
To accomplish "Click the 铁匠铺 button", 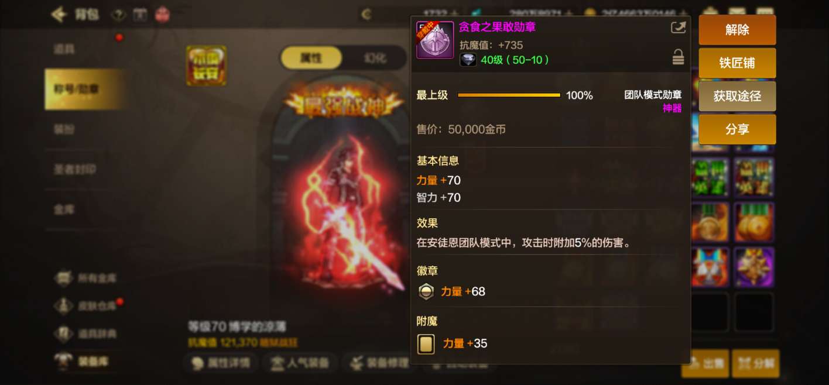I will pos(737,63).
